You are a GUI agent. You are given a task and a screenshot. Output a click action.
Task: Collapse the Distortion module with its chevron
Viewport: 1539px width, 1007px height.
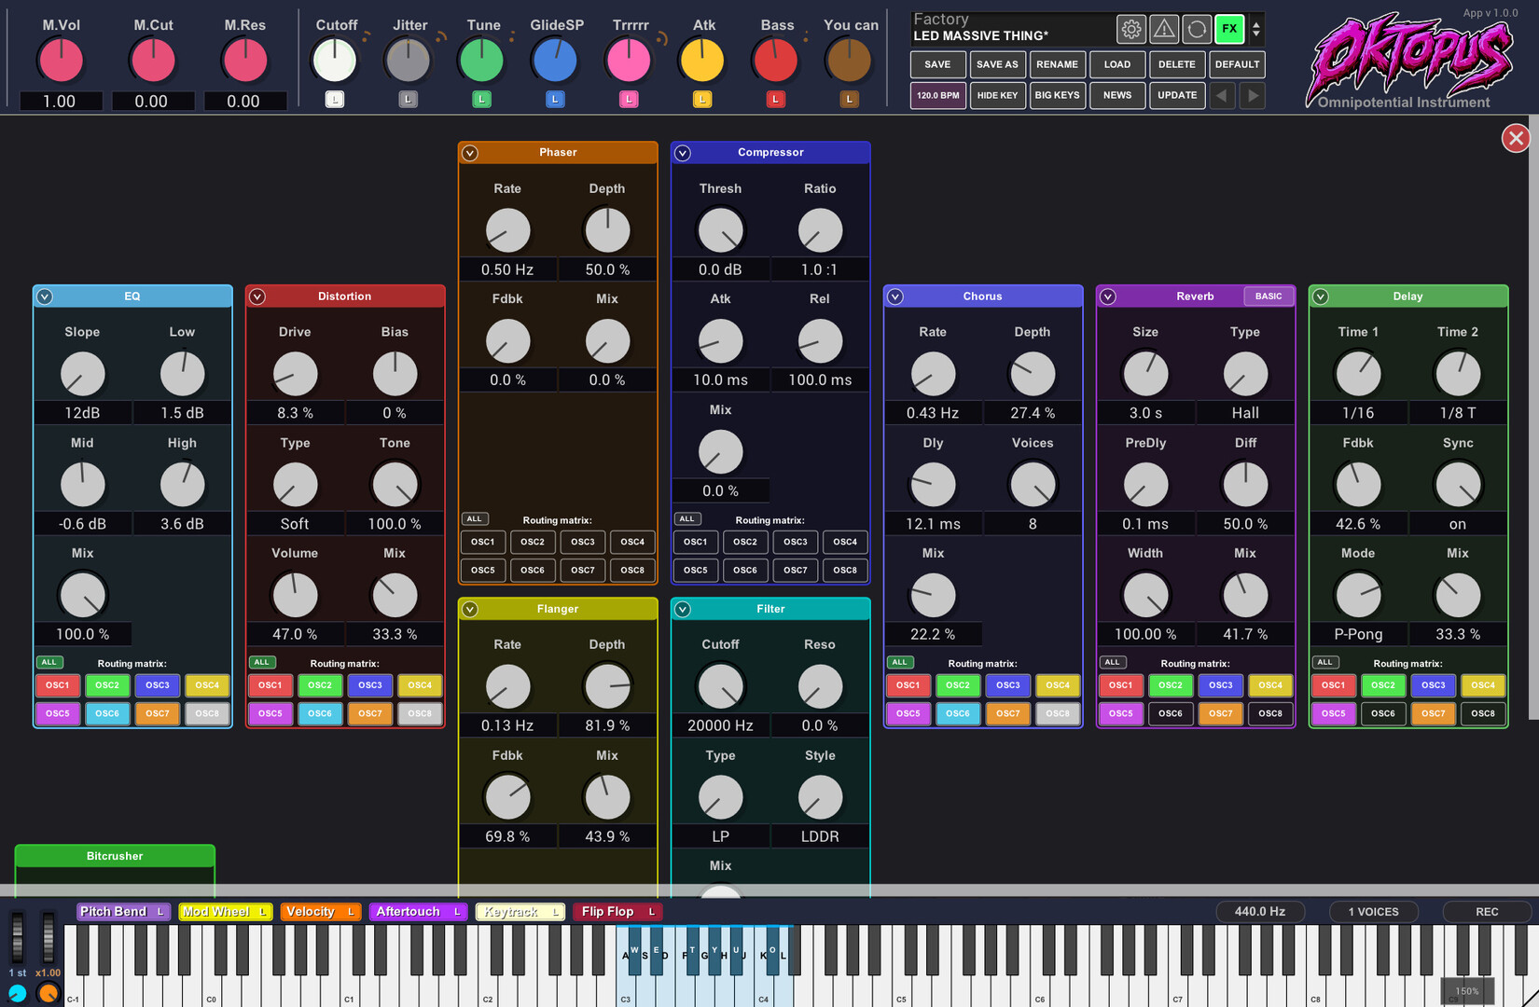(x=257, y=297)
